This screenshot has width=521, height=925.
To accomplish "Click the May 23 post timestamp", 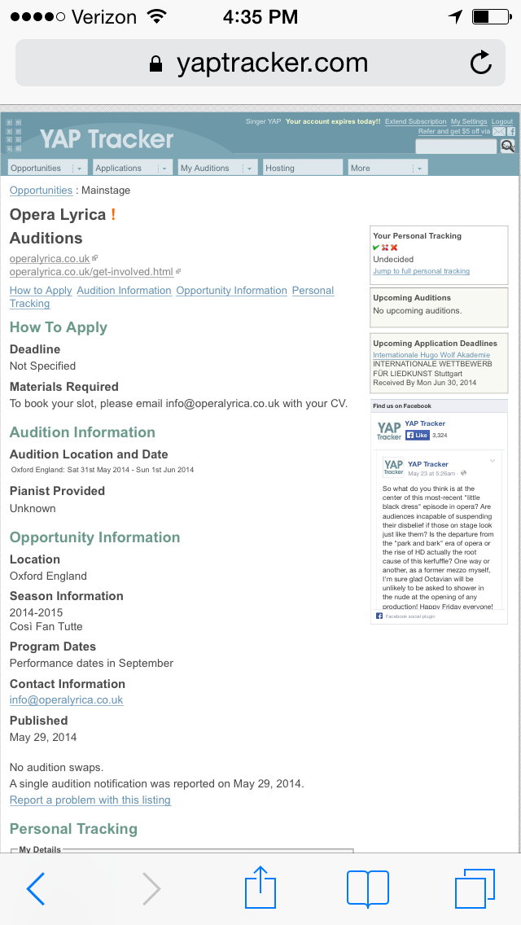I will (x=432, y=474).
